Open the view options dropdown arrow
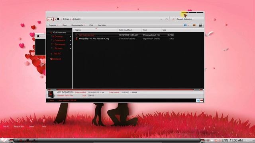Viewport: 255px width, 143px height. [x=188, y=25]
